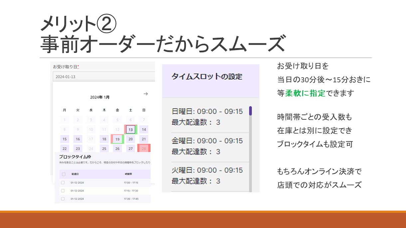Pick calendar day 15
The width and height of the screenshot is (406, 228).
coord(65,139)
